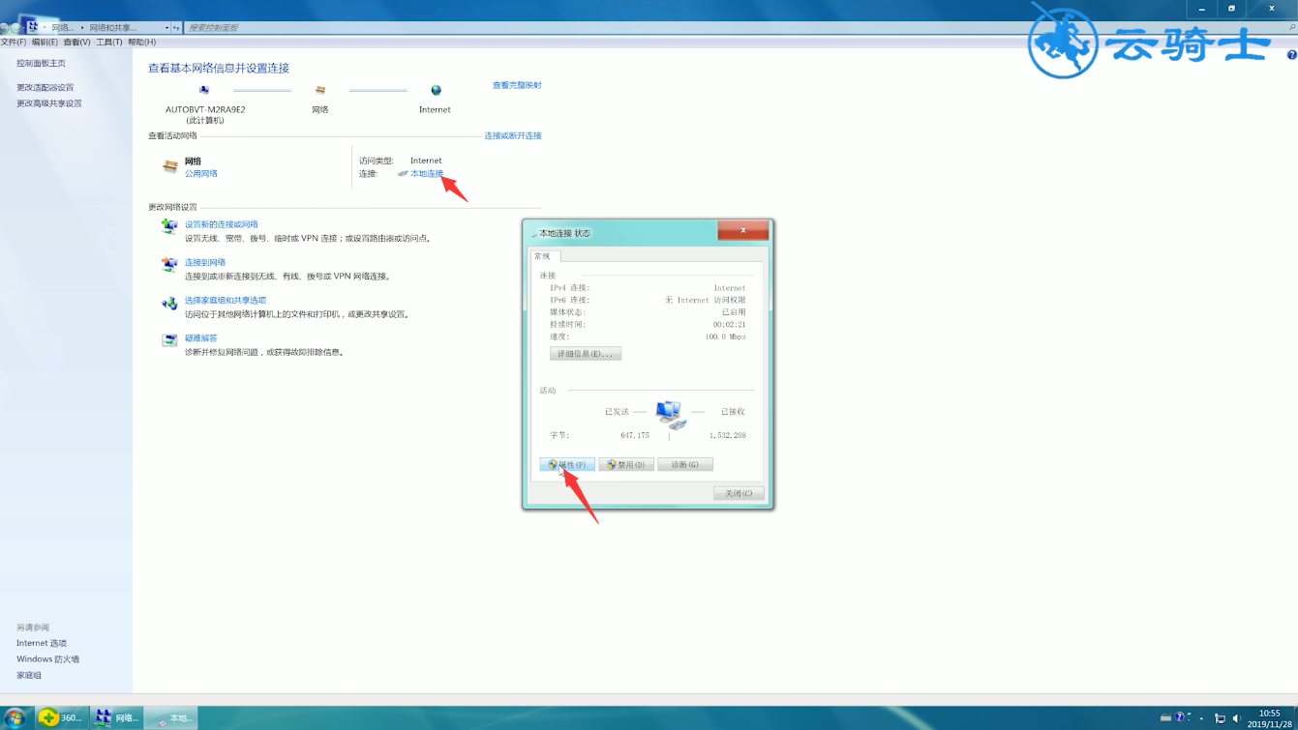Click the network tray icon
Image resolution: width=1298 pixels, height=730 pixels.
coord(1220,718)
